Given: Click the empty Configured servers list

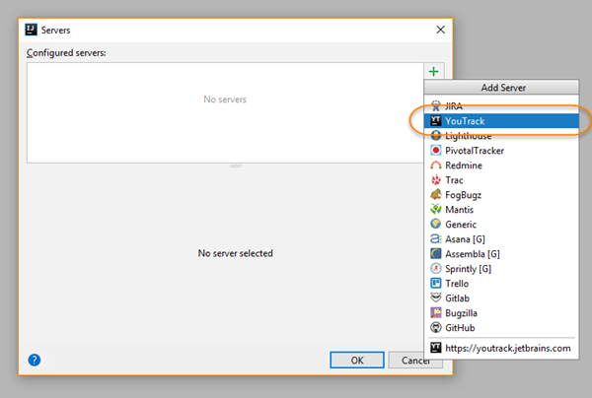Looking at the screenshot, I should tap(225, 112).
